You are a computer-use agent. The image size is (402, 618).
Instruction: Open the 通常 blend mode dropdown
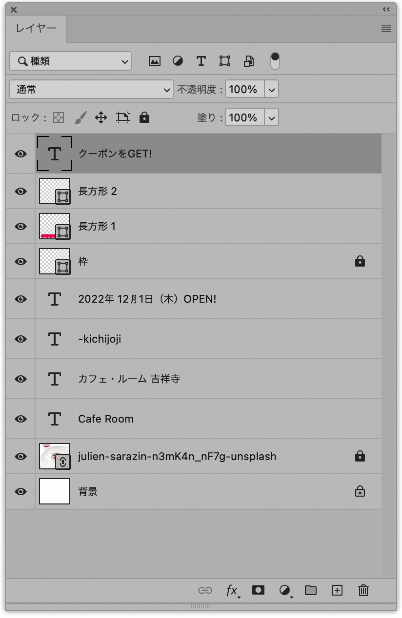tap(91, 90)
